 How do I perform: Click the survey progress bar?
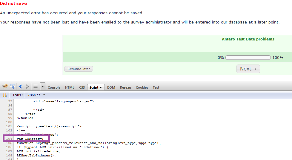click(x=248, y=58)
